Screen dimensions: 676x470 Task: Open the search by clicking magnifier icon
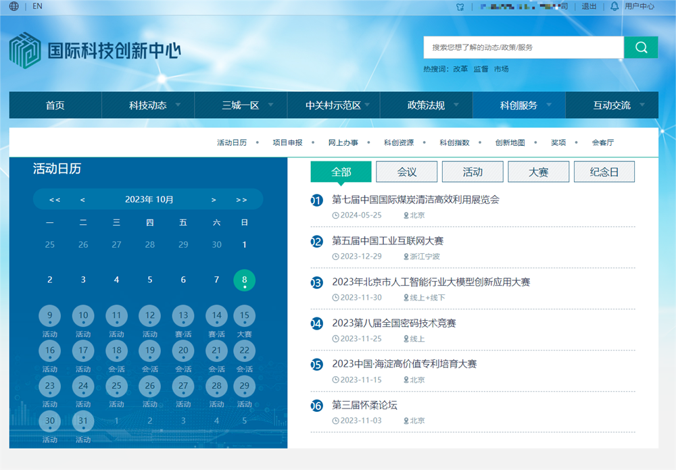640,47
